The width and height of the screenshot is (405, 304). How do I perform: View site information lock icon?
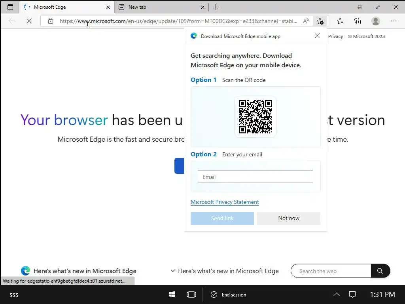pos(51,21)
